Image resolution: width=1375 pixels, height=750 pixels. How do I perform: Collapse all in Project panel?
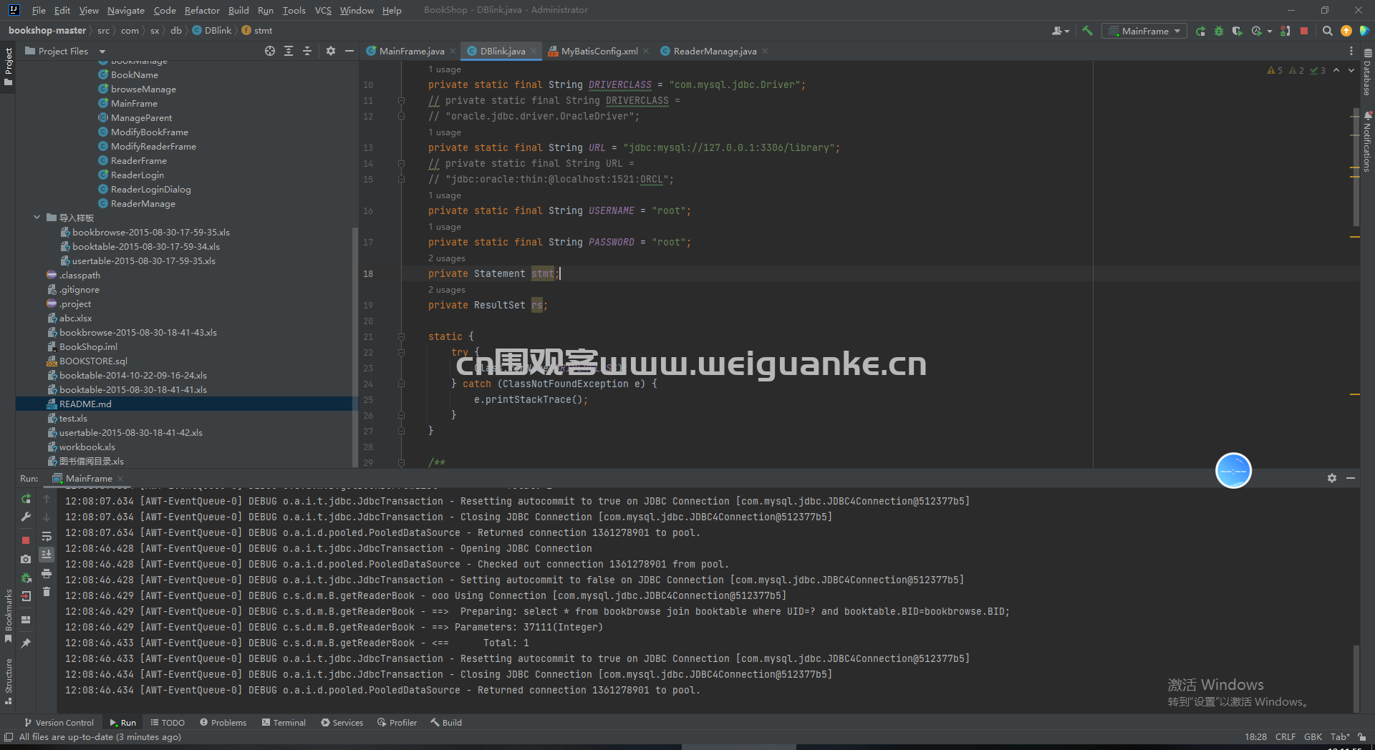pyautogui.click(x=307, y=51)
